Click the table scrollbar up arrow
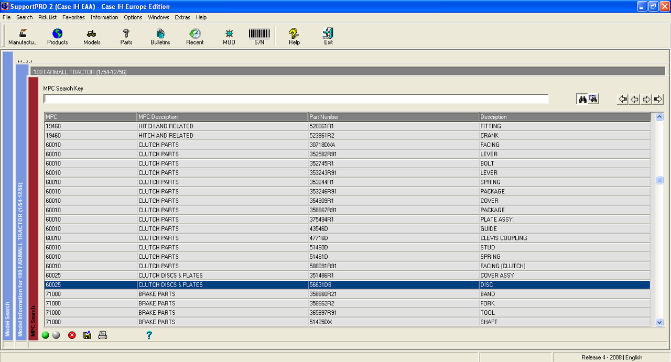This screenshot has width=671, height=362. click(x=659, y=117)
